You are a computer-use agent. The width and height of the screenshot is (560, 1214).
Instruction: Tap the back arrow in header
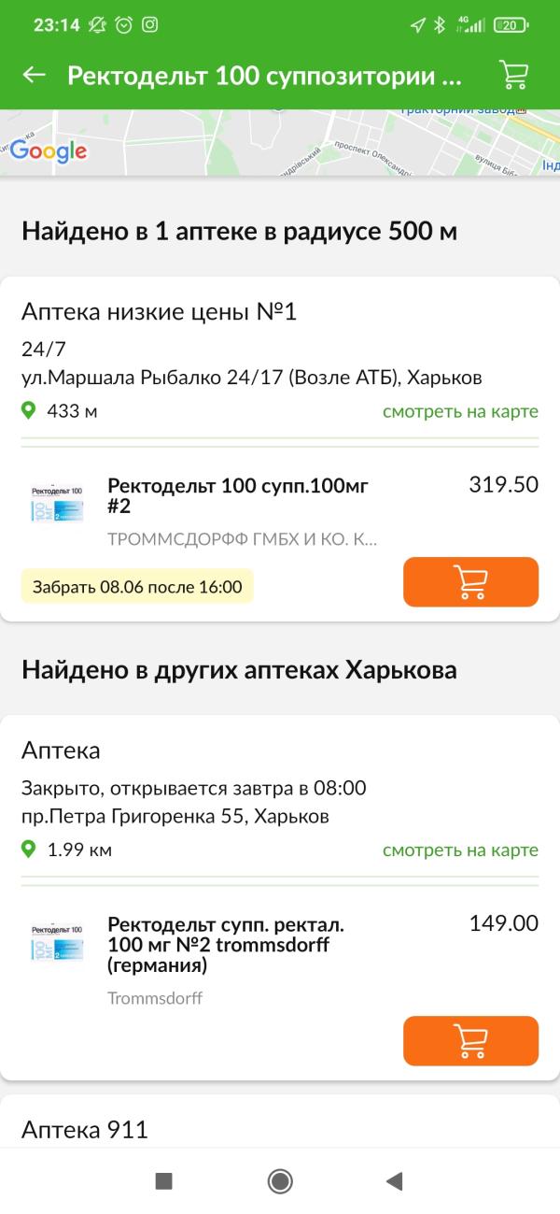tap(35, 75)
